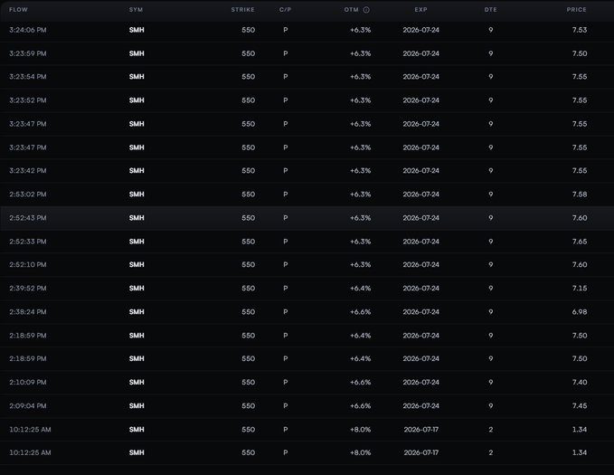Screen dimensions: 614x475
Task: Select the 2:52:33 PM flow timestamp
Action: (28, 242)
